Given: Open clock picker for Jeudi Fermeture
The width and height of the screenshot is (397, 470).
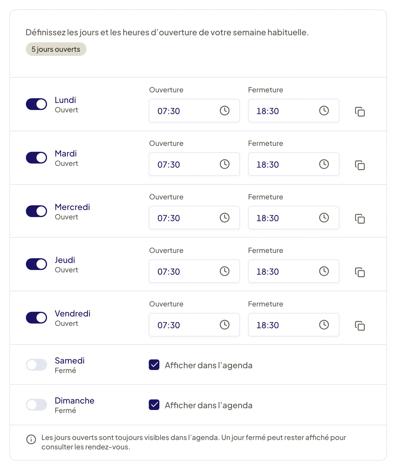Looking at the screenshot, I should point(324,271).
